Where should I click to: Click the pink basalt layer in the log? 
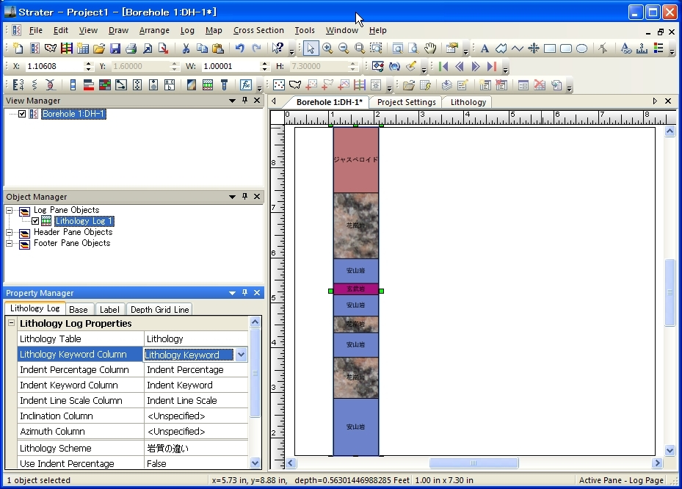[356, 289]
